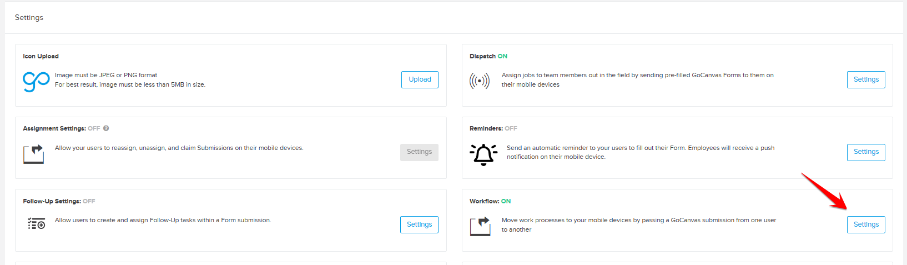Click the Reminders bell icon

coord(483,154)
